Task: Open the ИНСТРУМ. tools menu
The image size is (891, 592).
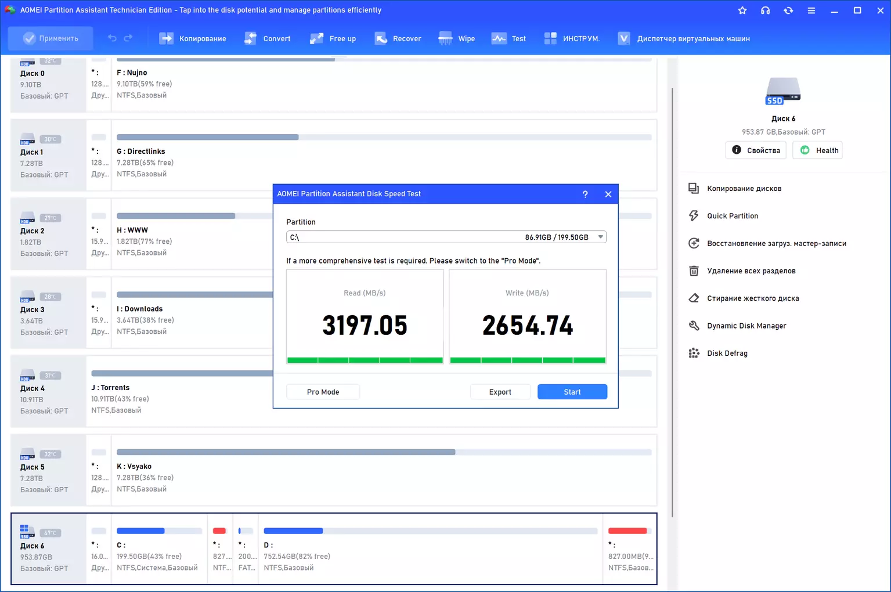Action: coord(572,39)
